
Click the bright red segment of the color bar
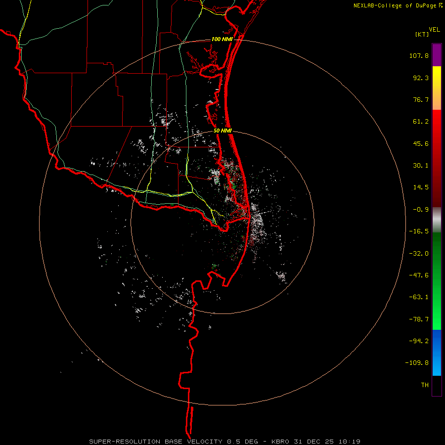[437, 158]
